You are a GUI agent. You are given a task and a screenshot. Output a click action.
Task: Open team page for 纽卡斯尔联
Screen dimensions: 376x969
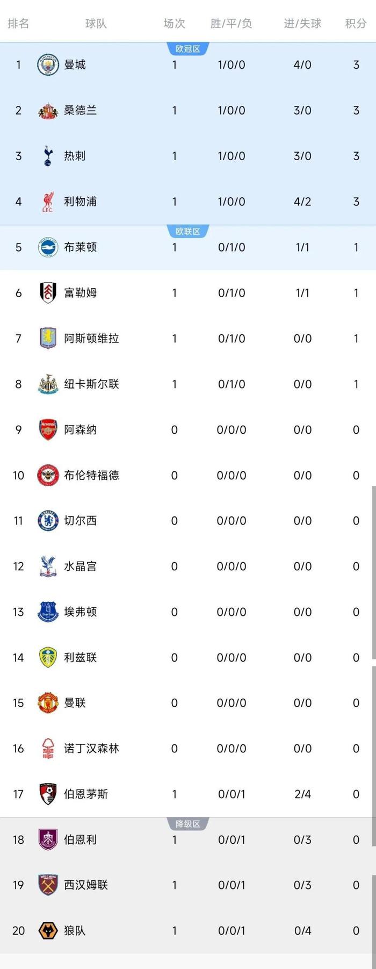pos(91,384)
